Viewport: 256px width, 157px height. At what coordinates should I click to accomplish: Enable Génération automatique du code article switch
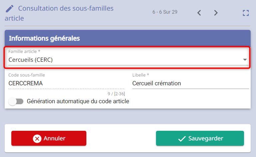(x=16, y=102)
